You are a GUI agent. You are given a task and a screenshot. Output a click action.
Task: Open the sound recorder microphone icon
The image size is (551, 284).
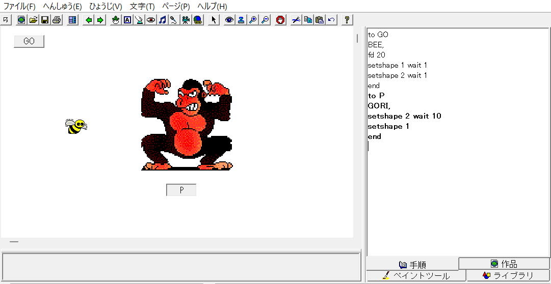pos(174,20)
